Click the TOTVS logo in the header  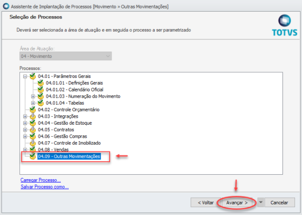(284, 25)
